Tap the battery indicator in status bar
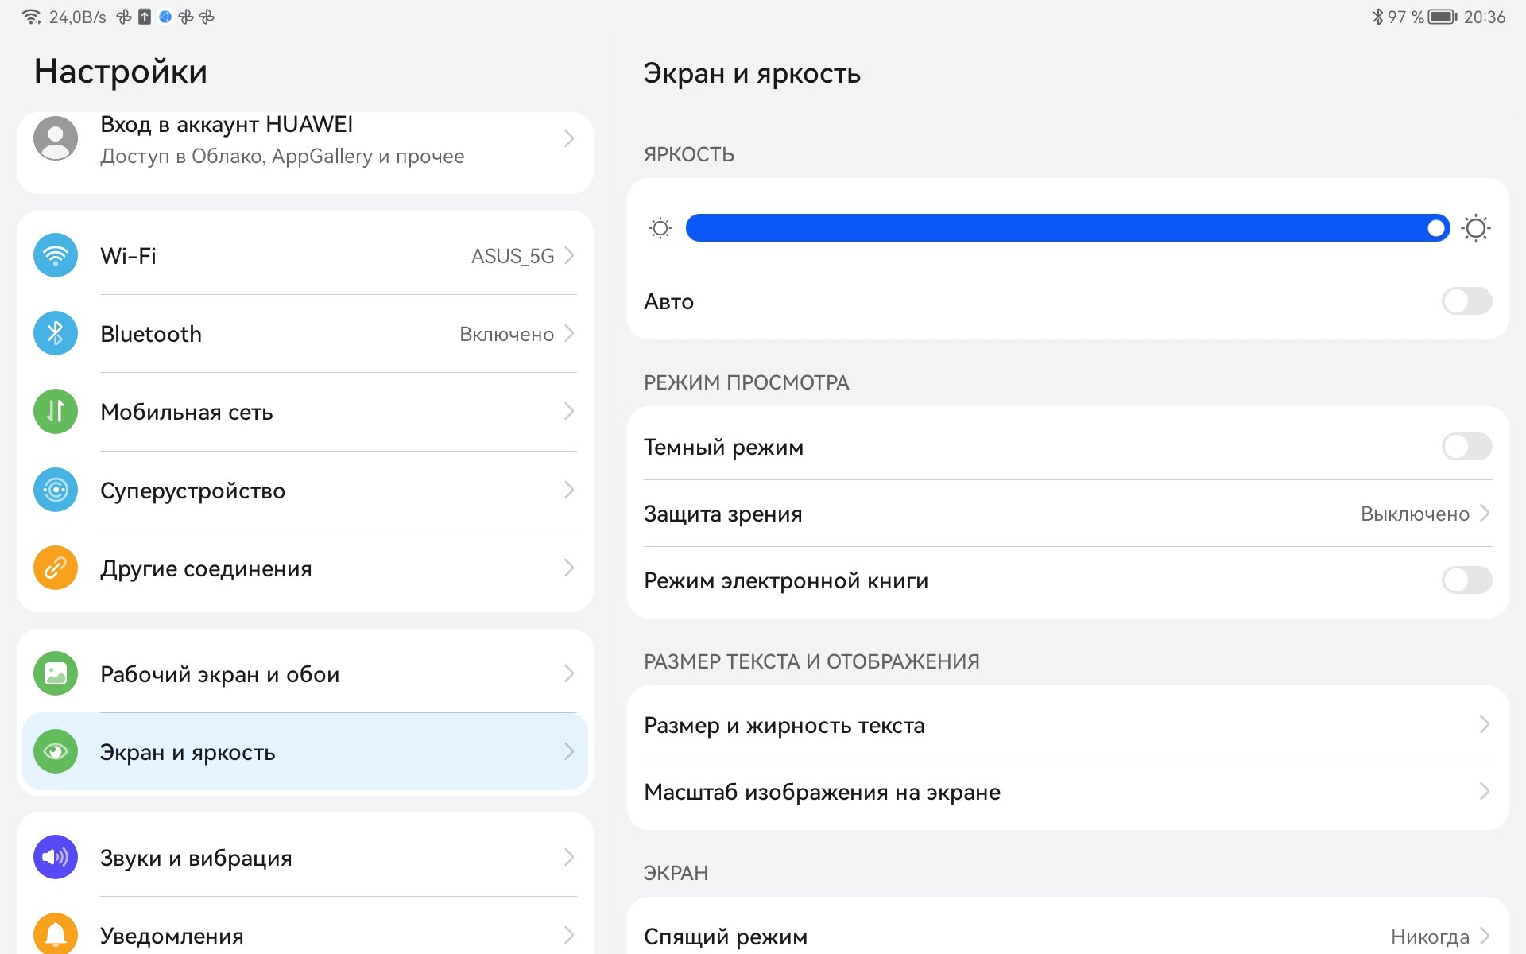This screenshot has width=1526, height=954. click(1443, 17)
